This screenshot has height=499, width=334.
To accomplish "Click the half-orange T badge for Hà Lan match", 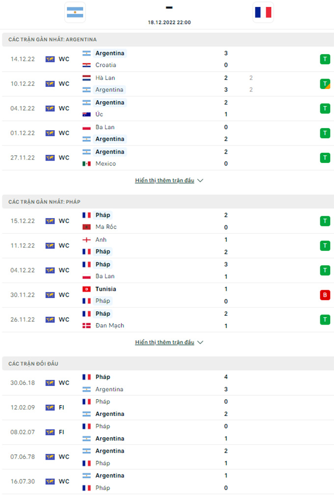I will [325, 83].
